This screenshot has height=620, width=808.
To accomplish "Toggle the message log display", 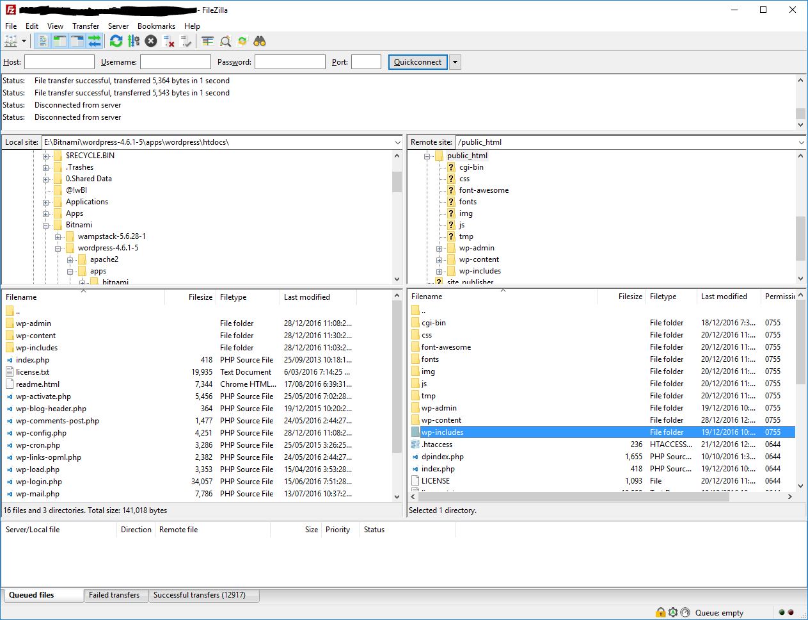I will [42, 41].
